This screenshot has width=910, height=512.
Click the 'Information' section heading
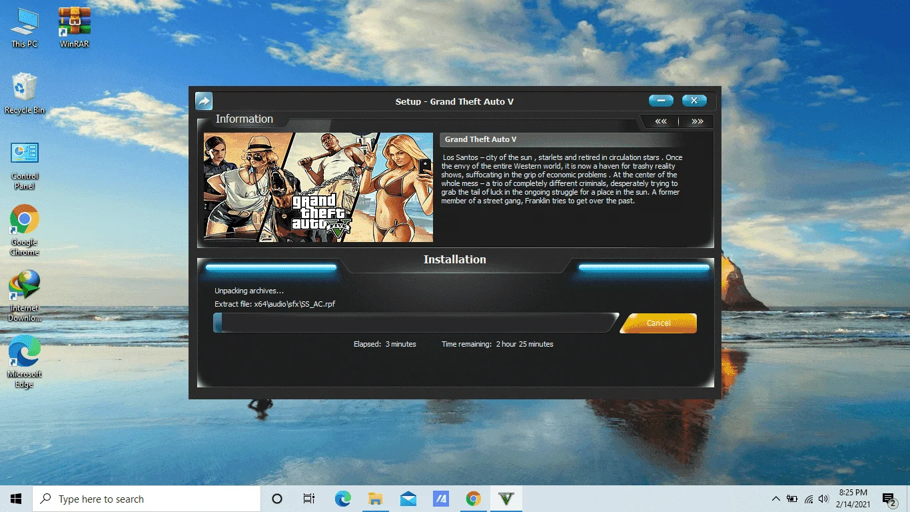[x=244, y=119]
